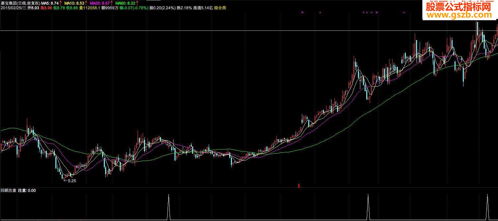
Task: Click the red $ marker below chart
Action: point(299,186)
